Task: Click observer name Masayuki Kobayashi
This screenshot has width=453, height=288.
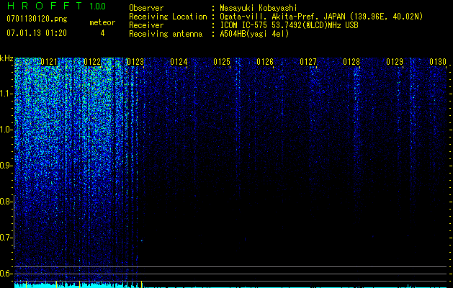Action: pos(259,9)
